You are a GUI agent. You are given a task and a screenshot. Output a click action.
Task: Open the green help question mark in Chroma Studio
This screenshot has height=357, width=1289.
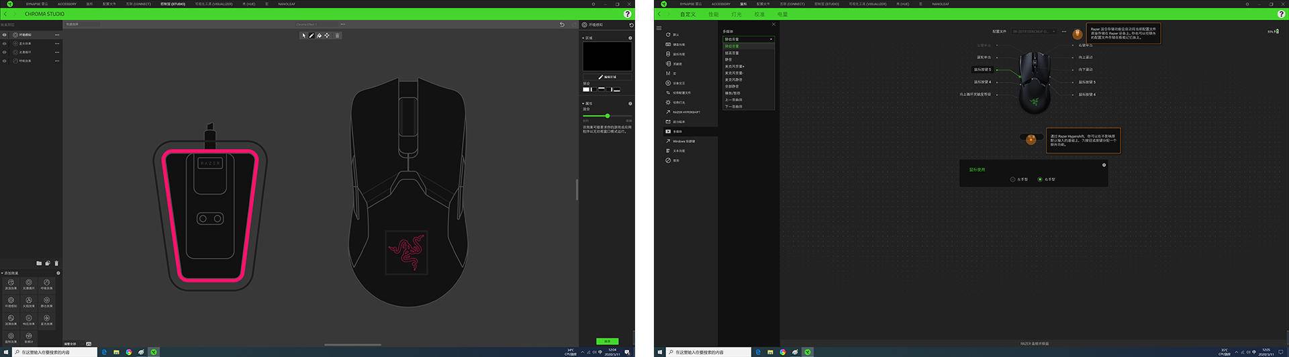pyautogui.click(x=627, y=14)
